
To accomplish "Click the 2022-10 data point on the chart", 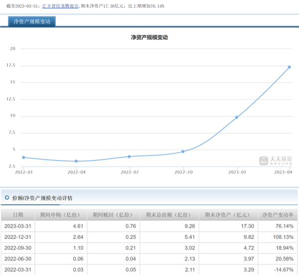I will [x=183, y=151].
